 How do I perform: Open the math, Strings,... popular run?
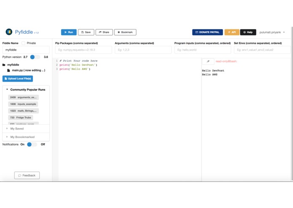pyautogui.click(x=23, y=111)
